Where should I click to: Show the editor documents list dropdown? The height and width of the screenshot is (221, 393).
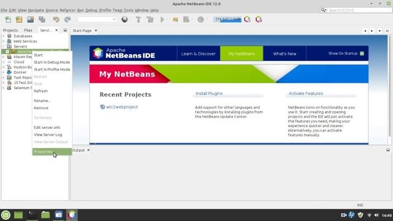379,31
